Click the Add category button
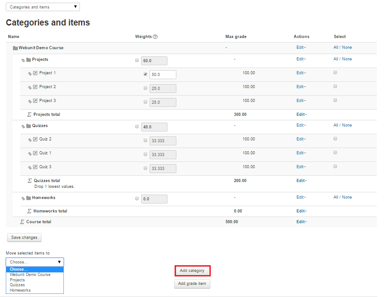The width and height of the screenshot is (384, 297). pyautogui.click(x=192, y=271)
